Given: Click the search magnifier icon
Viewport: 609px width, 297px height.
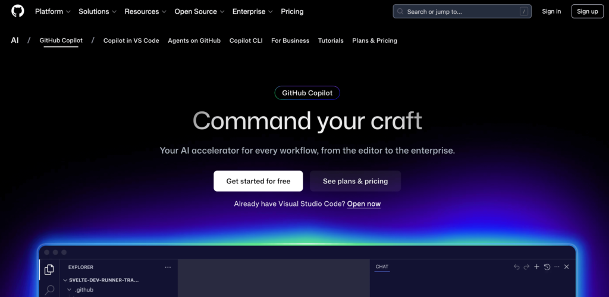Looking at the screenshot, I should coord(400,12).
